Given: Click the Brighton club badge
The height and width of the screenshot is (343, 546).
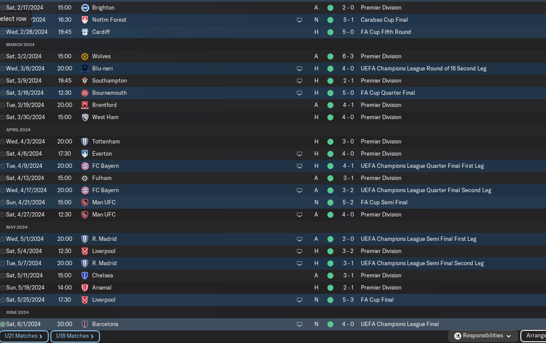Looking at the screenshot, I should 85,7.
